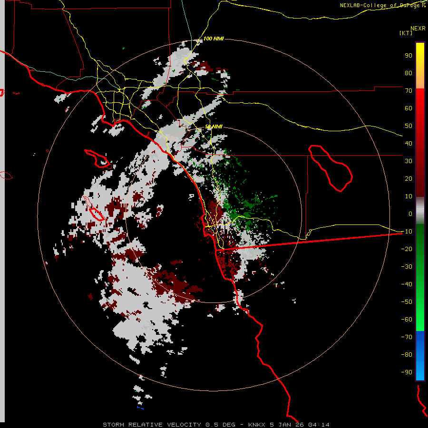Viewport: 428px width, 428px height.
Task: Click the 30 value on velocity scale
Action: (409, 161)
